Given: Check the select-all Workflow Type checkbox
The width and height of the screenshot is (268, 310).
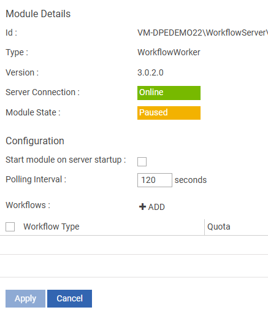Looking at the screenshot, I should [10, 227].
